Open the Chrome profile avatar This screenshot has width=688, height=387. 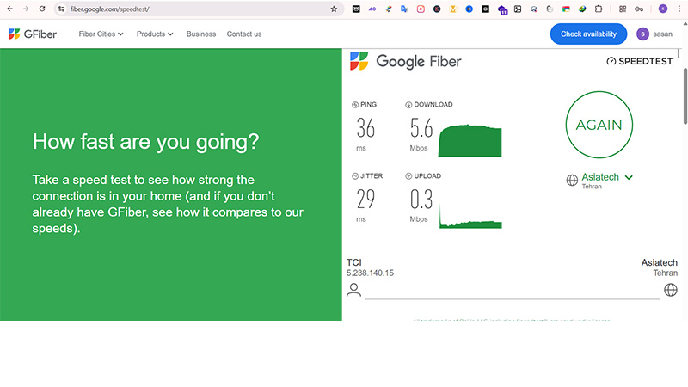point(663,9)
